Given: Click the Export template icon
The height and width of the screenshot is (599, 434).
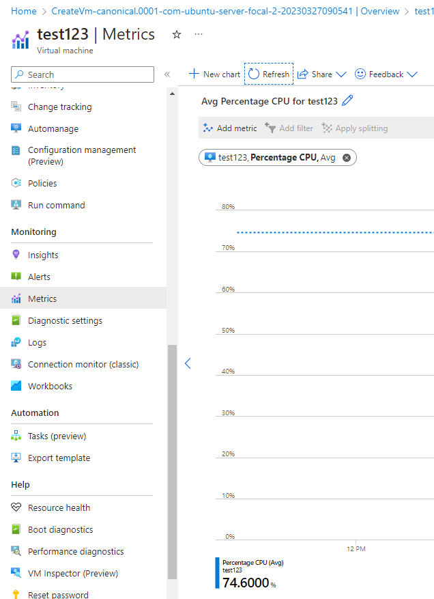Looking at the screenshot, I should 16,457.
